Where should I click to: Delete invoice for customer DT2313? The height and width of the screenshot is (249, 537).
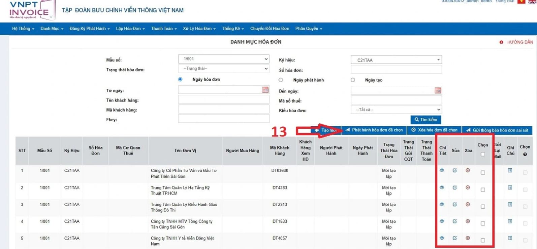(468, 204)
